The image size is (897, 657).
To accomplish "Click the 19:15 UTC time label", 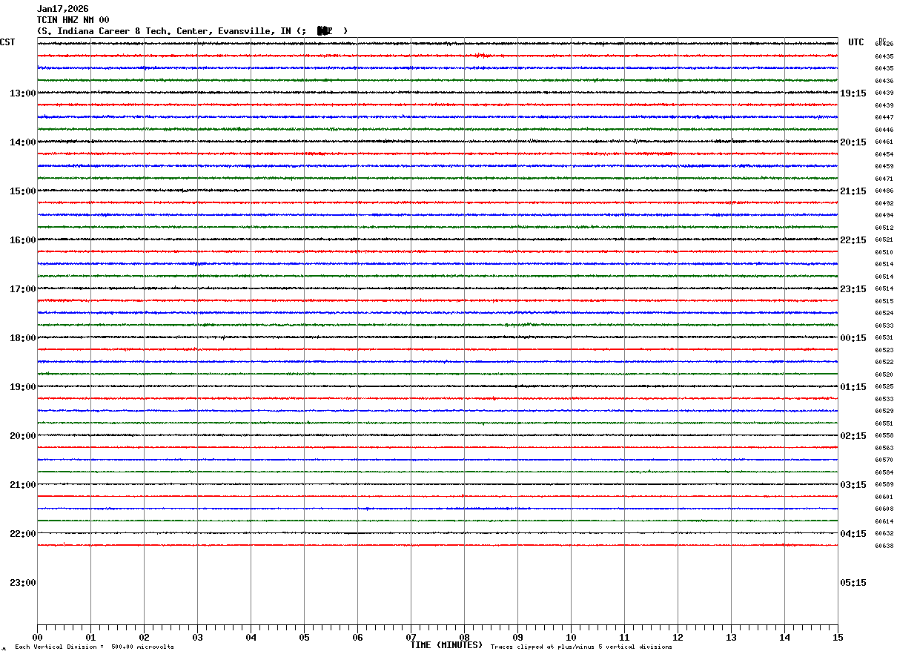I will 853,93.
